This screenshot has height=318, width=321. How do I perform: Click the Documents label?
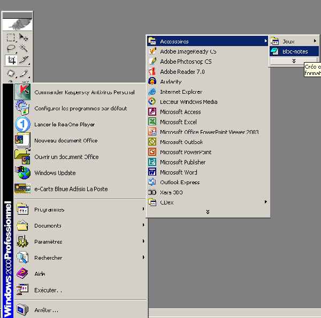(48, 225)
